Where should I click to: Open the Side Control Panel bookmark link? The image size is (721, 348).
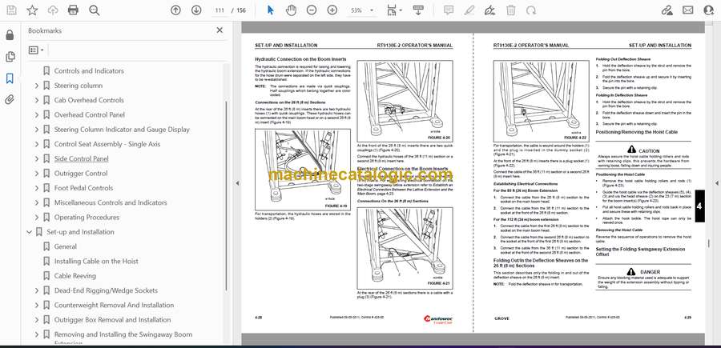click(82, 159)
